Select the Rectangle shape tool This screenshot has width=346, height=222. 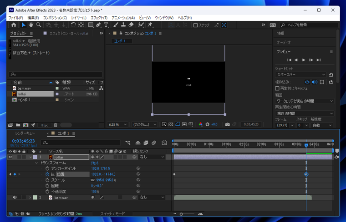pos(91,25)
